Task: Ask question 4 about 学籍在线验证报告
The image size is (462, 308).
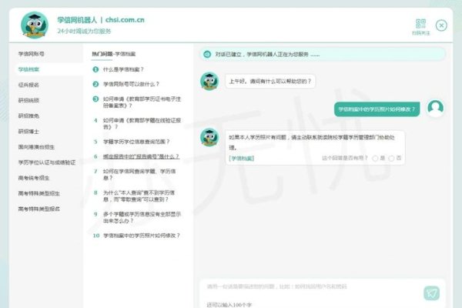Action: [142, 123]
